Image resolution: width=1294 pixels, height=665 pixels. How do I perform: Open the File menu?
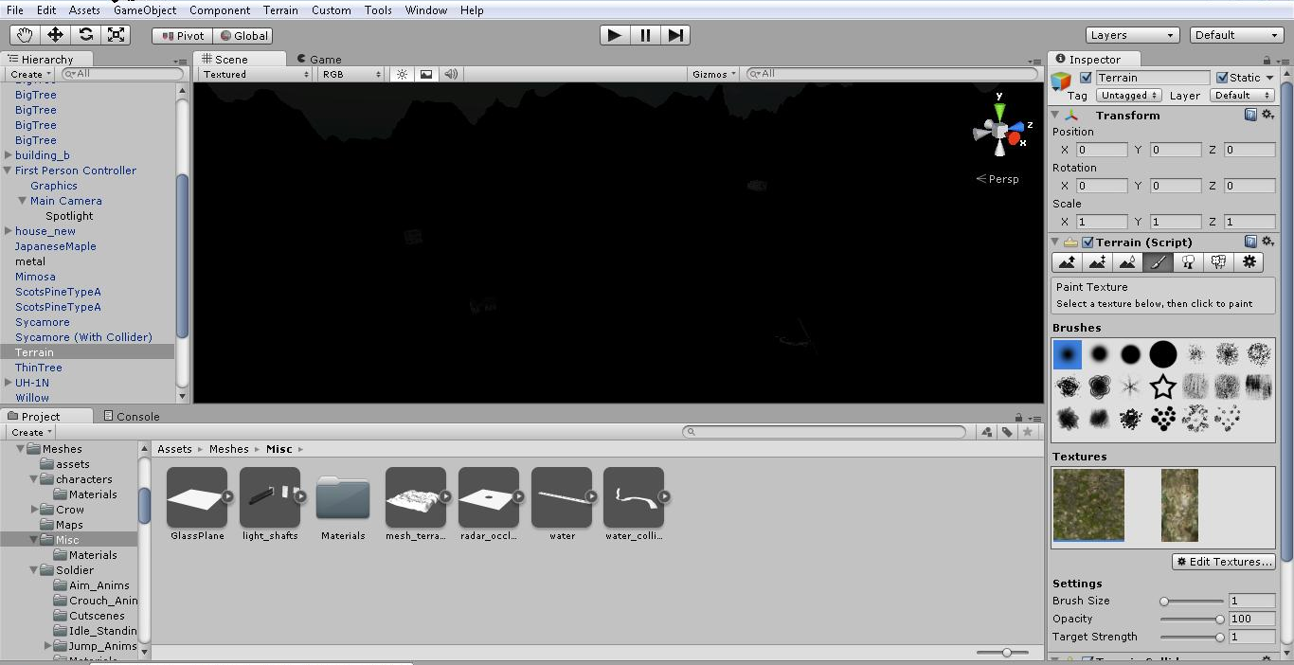(15, 10)
